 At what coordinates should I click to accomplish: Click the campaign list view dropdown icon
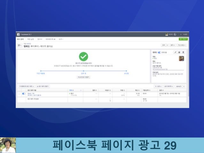pos(20,45)
